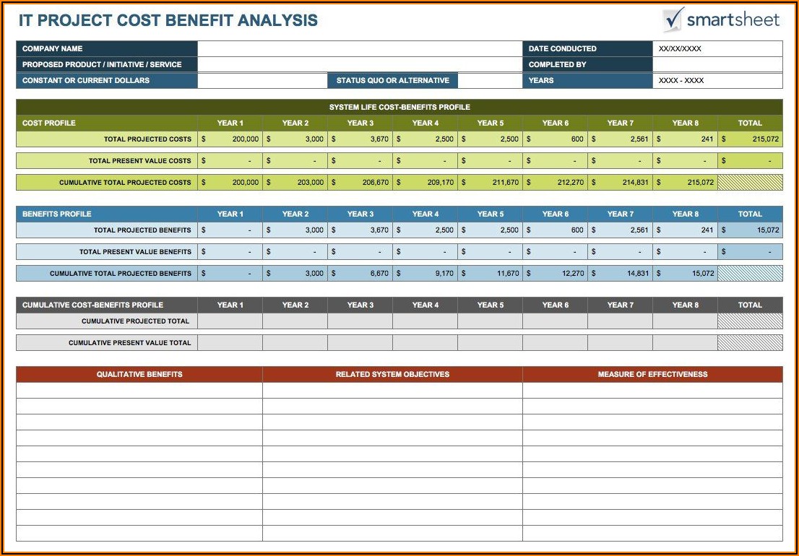Click the Measure of Effectiveness column header

(652, 374)
